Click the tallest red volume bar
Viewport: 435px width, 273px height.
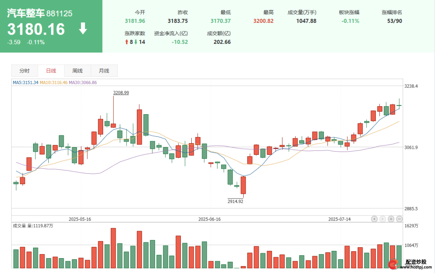(x=113, y=248)
